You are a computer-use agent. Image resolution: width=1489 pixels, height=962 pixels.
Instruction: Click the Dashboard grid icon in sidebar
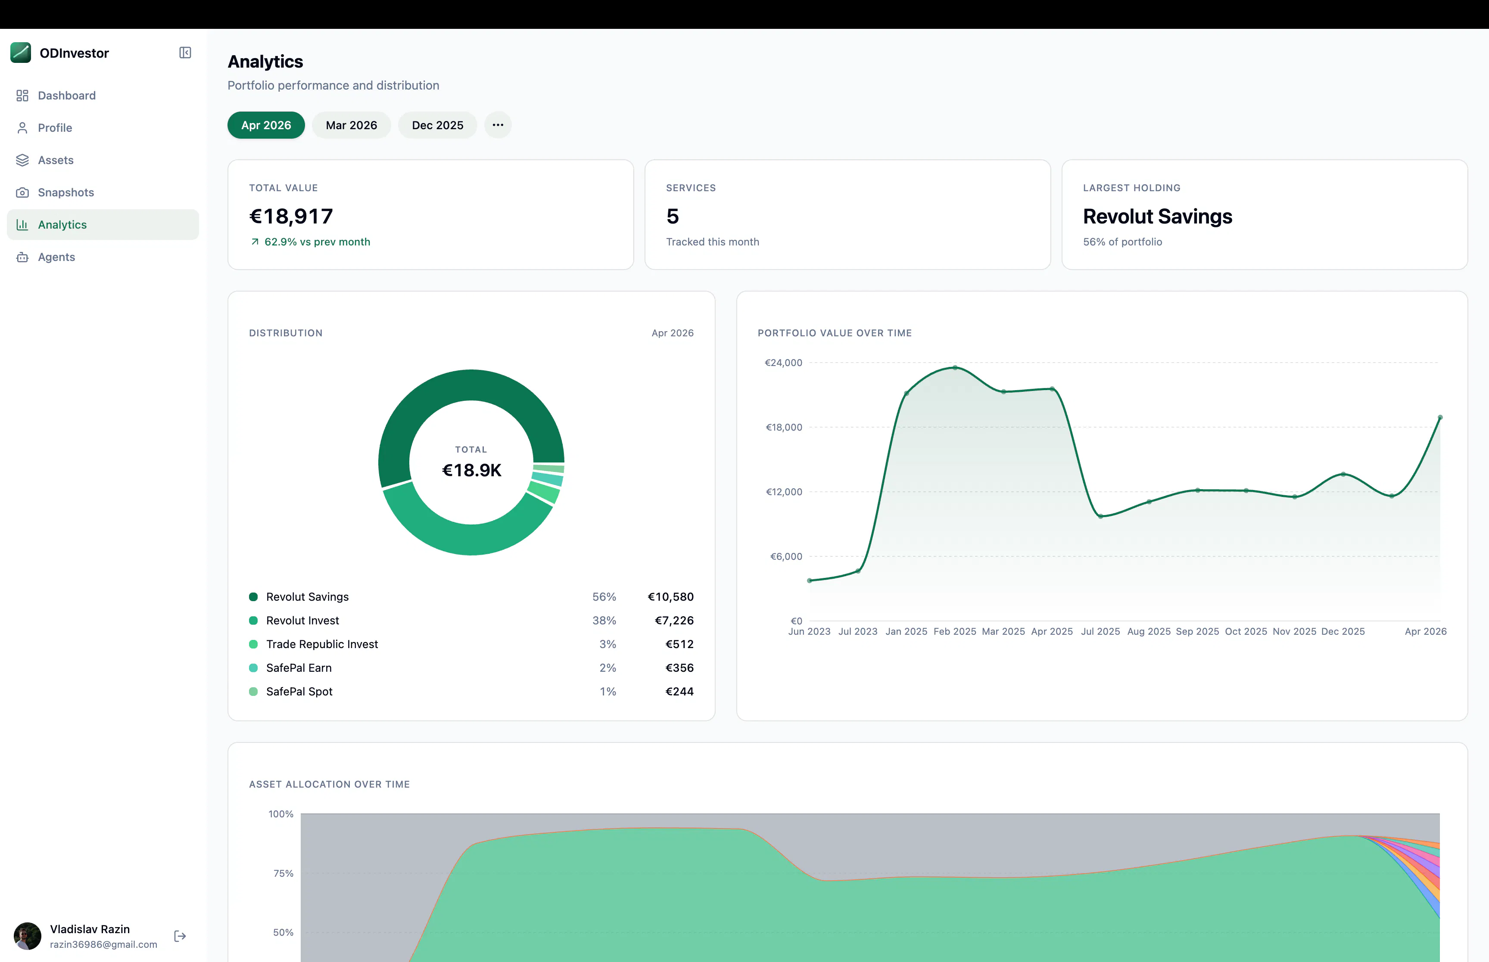coord(22,96)
